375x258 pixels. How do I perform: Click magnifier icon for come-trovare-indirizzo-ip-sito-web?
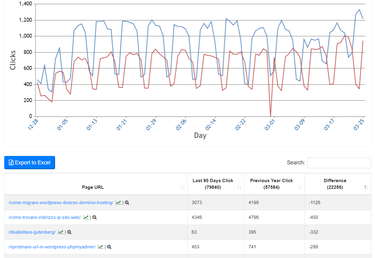(x=94, y=217)
